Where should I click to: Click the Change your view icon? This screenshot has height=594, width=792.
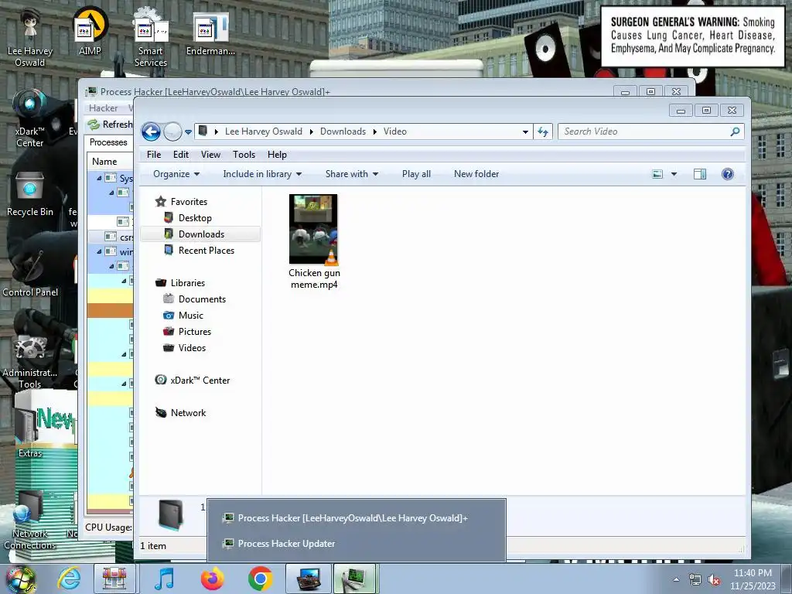[x=657, y=174]
